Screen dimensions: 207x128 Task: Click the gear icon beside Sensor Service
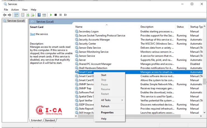pos(77,56)
